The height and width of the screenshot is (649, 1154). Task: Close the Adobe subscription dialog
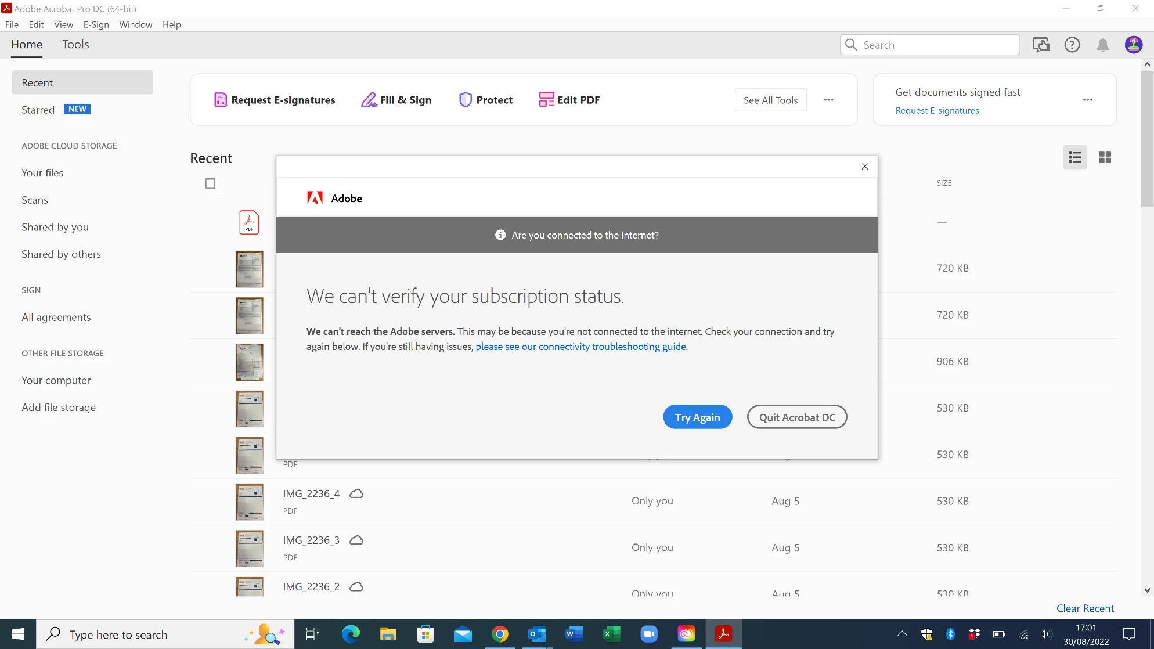[864, 167]
